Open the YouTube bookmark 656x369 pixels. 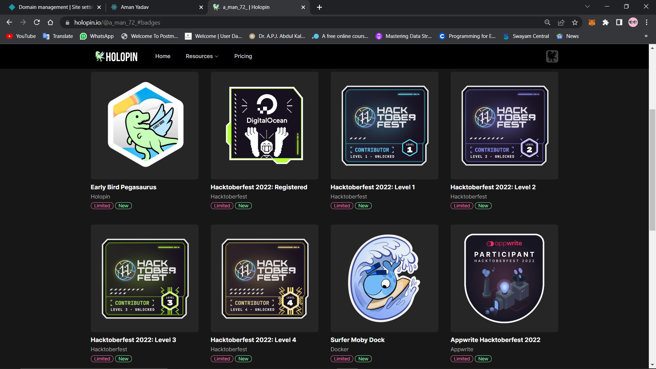(x=21, y=36)
